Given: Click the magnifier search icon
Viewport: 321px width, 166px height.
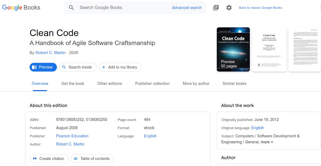Looking at the screenshot, I should coord(71,8).
